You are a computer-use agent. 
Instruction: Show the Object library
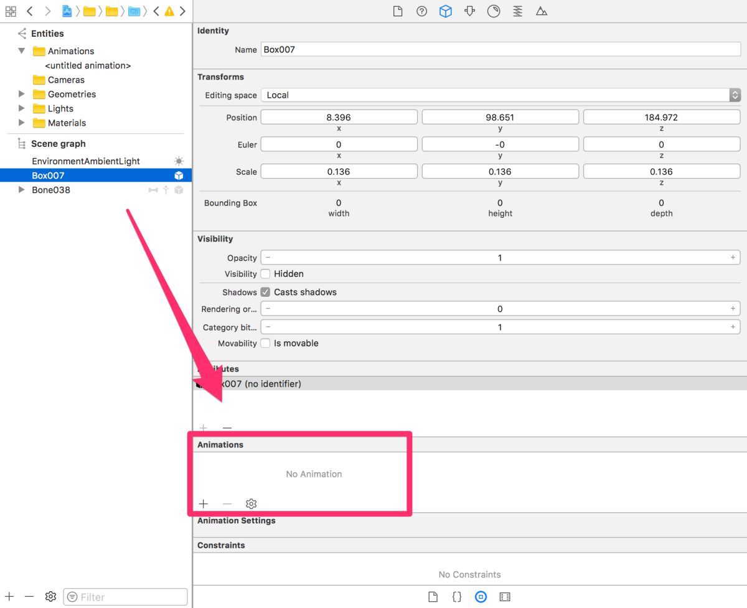click(481, 597)
